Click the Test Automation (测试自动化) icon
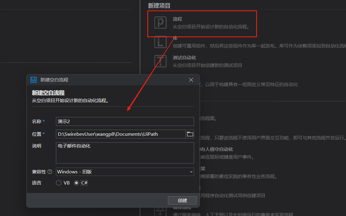 click(x=160, y=61)
